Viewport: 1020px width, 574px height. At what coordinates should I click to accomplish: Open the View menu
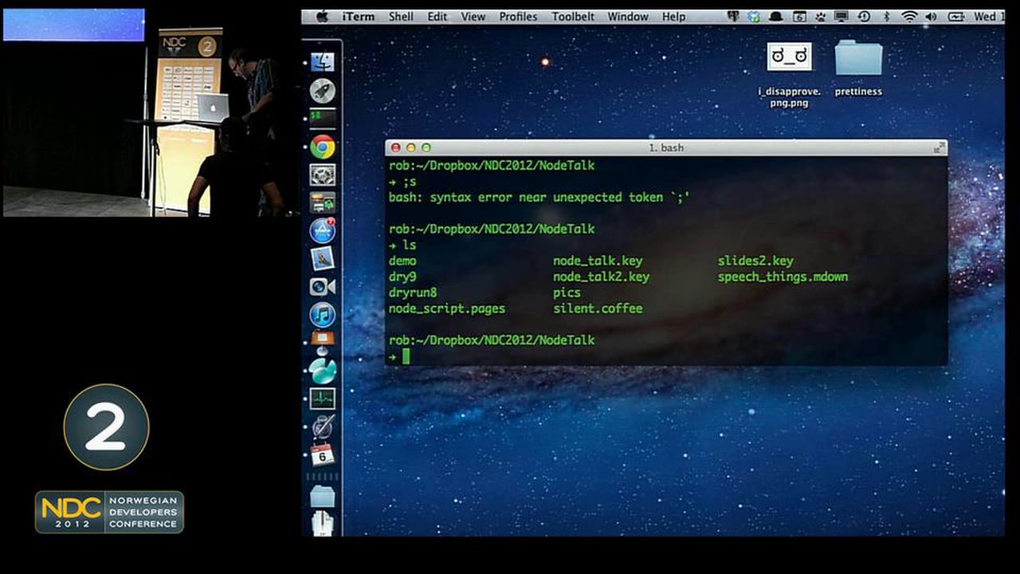pos(473,17)
